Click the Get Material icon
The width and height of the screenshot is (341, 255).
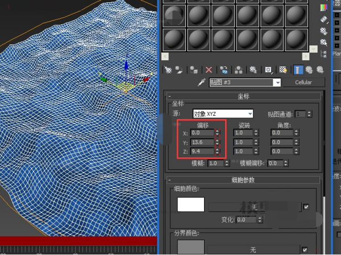168,70
